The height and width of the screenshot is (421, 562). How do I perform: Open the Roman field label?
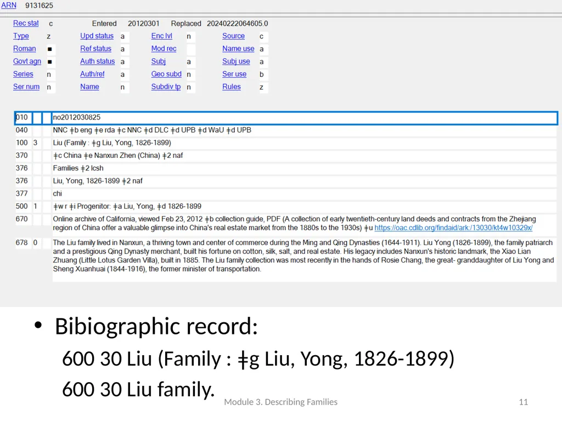point(24,49)
